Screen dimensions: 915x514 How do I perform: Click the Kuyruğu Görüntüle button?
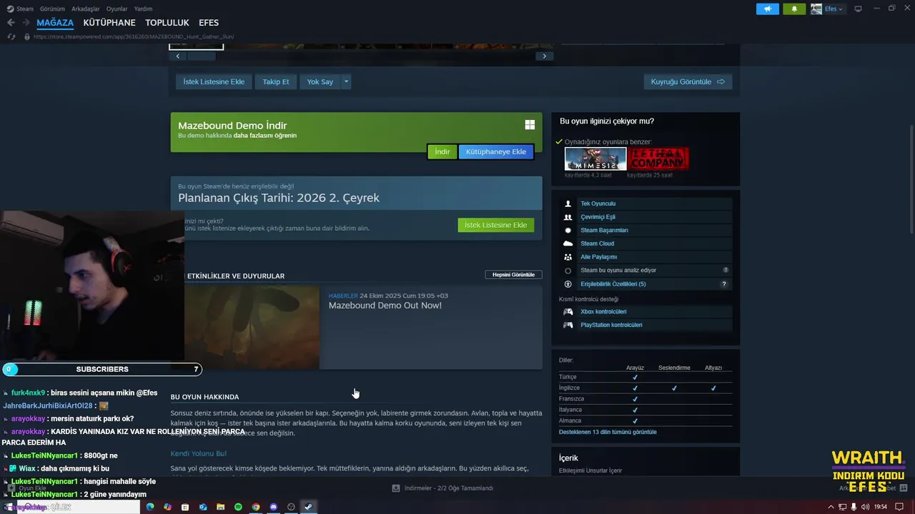(x=688, y=81)
